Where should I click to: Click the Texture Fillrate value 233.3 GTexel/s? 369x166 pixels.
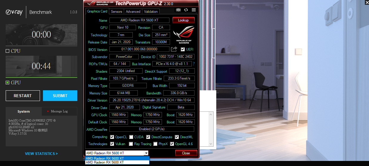pyautogui.click(x=179, y=78)
